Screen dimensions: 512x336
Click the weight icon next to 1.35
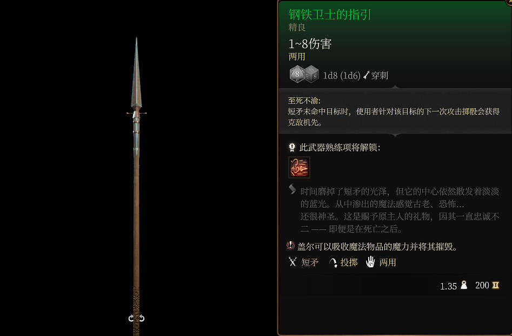tap(464, 285)
